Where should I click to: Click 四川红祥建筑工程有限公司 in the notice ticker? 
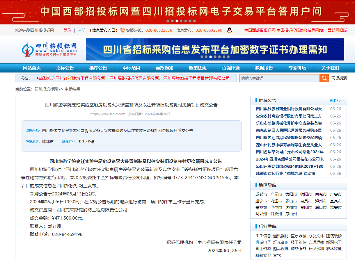tap(80, 78)
